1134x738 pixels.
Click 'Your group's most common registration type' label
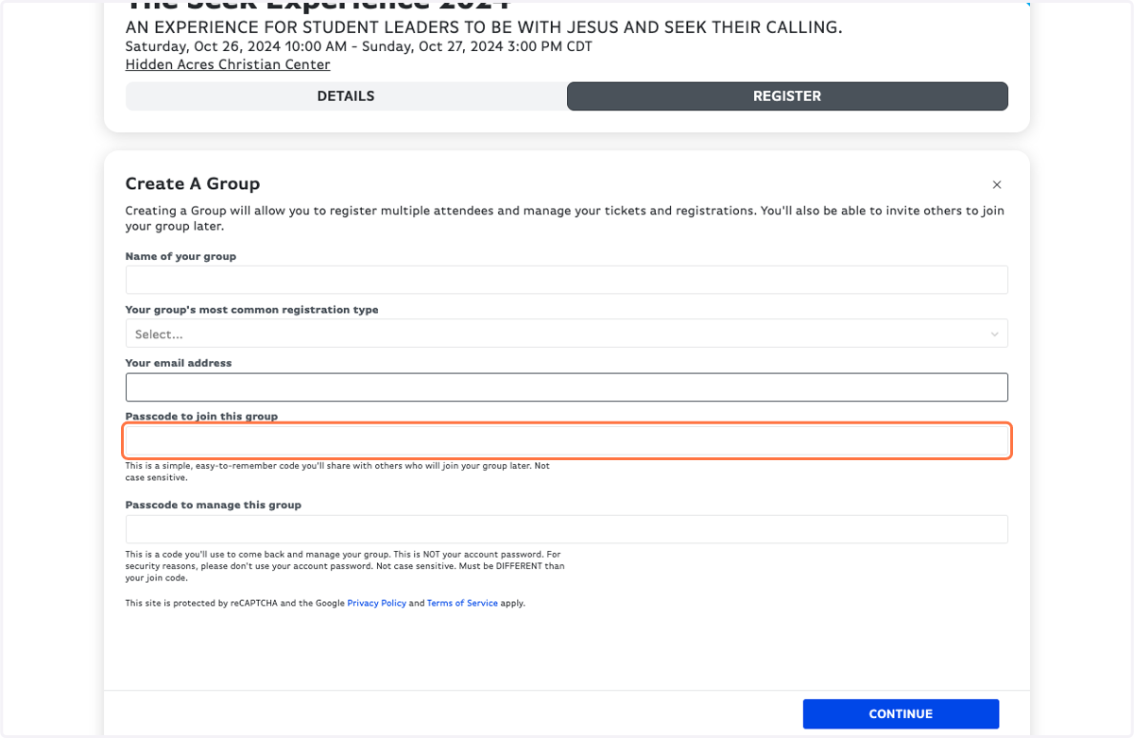(252, 310)
